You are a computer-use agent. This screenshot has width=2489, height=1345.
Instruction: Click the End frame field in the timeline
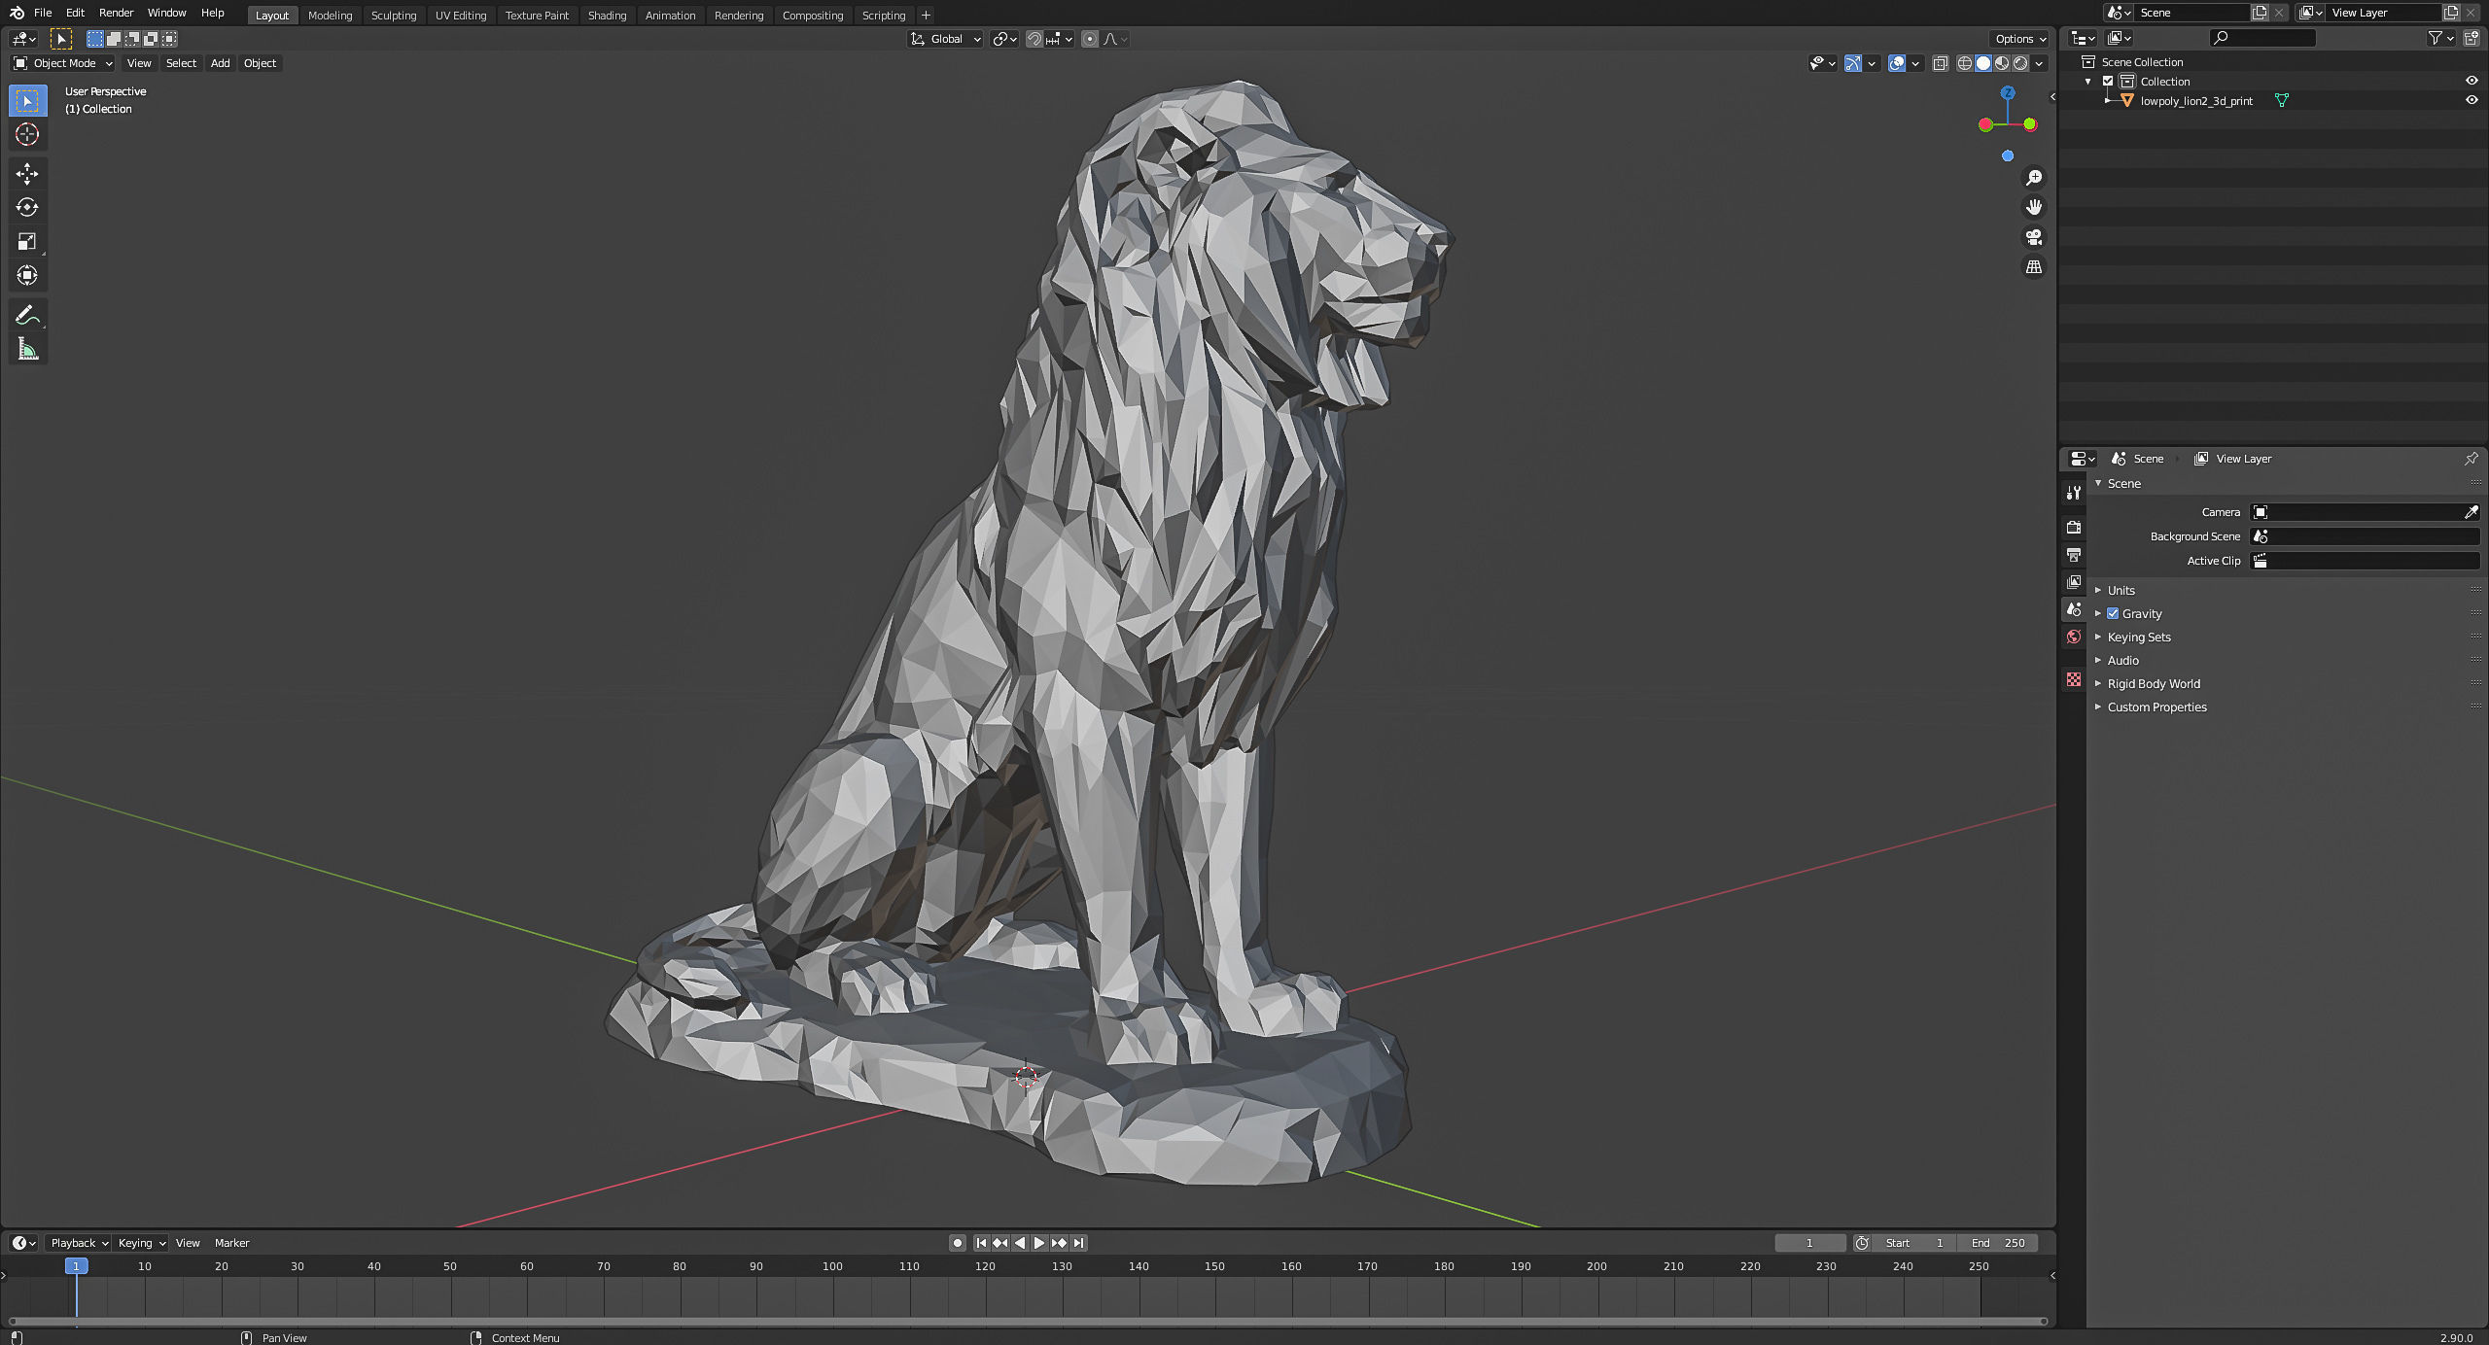[x=1997, y=1243]
